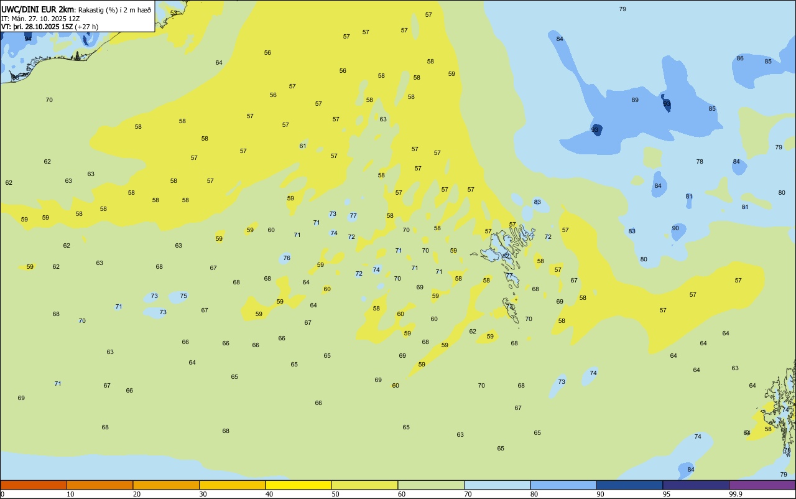796x499 pixels.
Task: Click the 'UWC/DINI EUR 2km' title text
Action: 38,9
